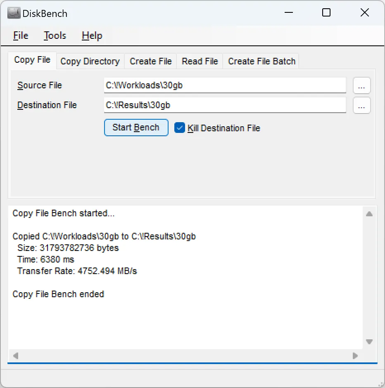Click the horizontal scroll right arrow
The height and width of the screenshot is (388, 385).
pyautogui.click(x=355, y=355)
